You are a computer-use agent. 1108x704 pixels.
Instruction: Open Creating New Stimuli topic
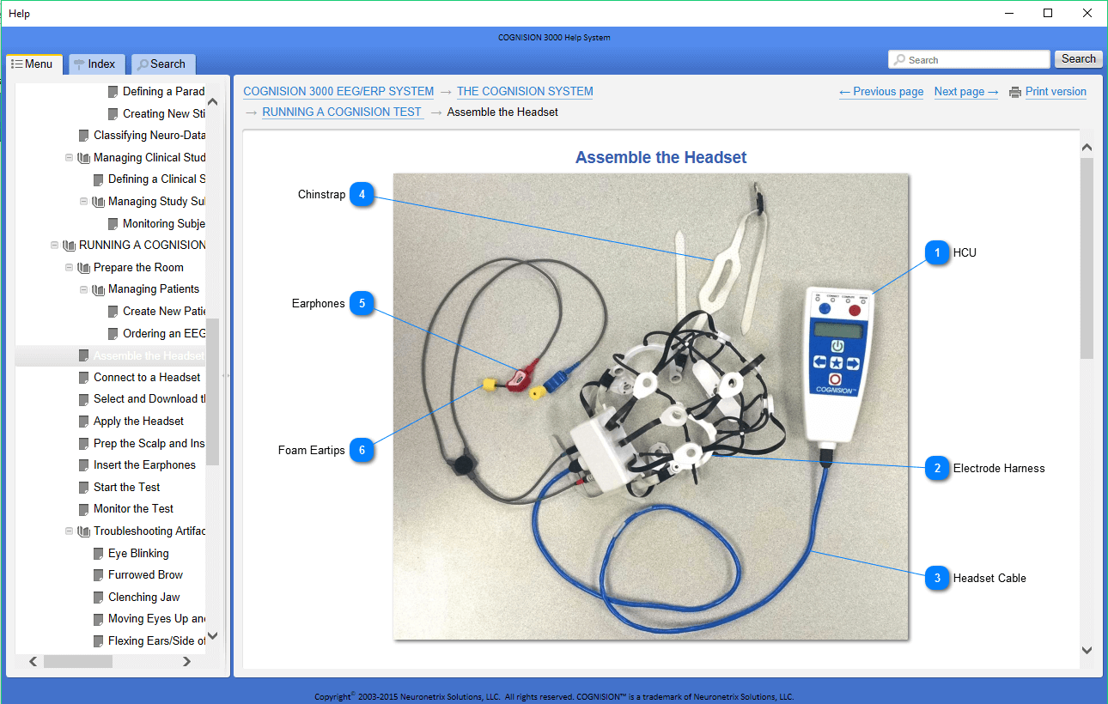pyautogui.click(x=163, y=113)
